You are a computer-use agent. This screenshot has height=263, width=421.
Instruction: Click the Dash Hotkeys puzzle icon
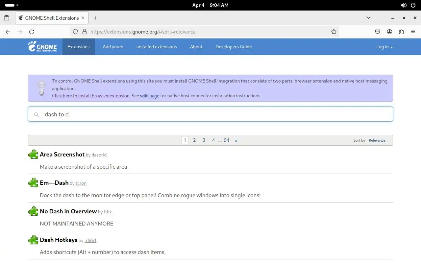point(33,240)
